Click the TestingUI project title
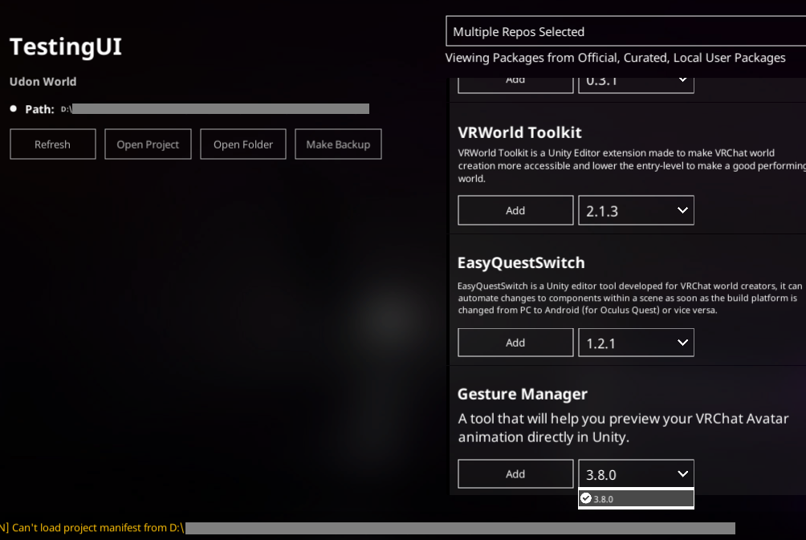Image resolution: width=806 pixels, height=540 pixels. (66, 47)
